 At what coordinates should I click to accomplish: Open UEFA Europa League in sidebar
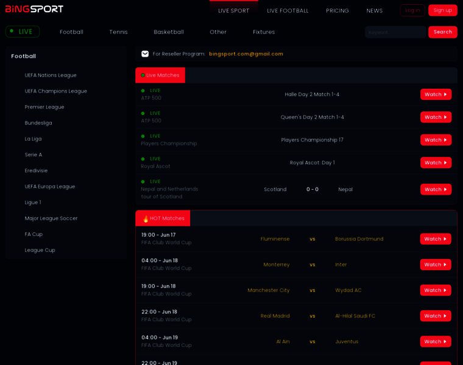click(x=50, y=187)
